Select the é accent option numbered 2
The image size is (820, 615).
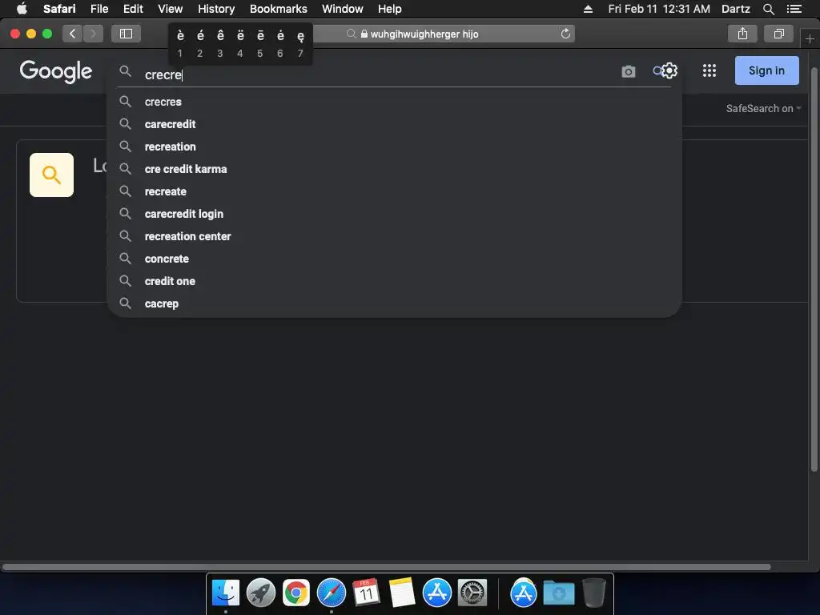pyautogui.click(x=199, y=43)
